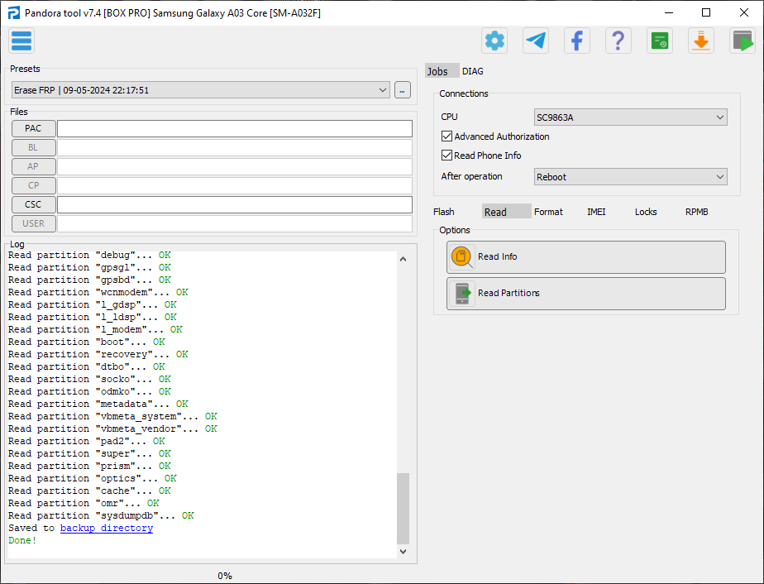Screen dimensions: 764x584
Task: Click log line Read partition "recovery"
Action: coord(98,354)
